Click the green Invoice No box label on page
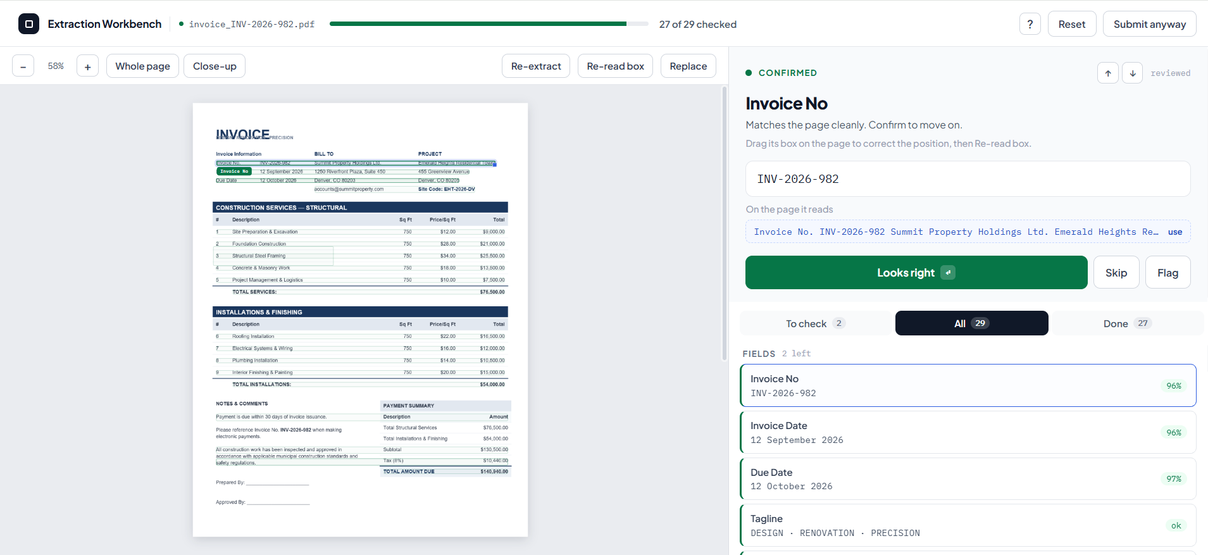Image resolution: width=1208 pixels, height=555 pixels. coord(234,171)
